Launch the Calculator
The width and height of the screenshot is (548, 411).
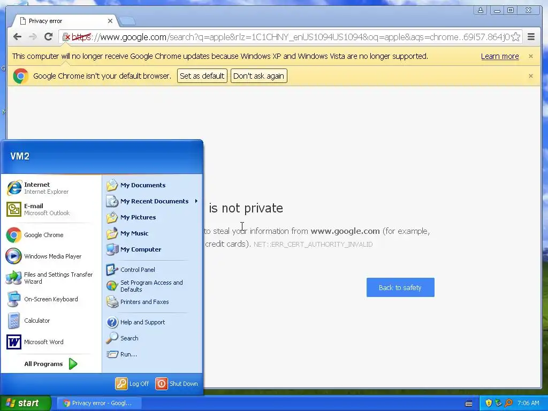pos(51,321)
